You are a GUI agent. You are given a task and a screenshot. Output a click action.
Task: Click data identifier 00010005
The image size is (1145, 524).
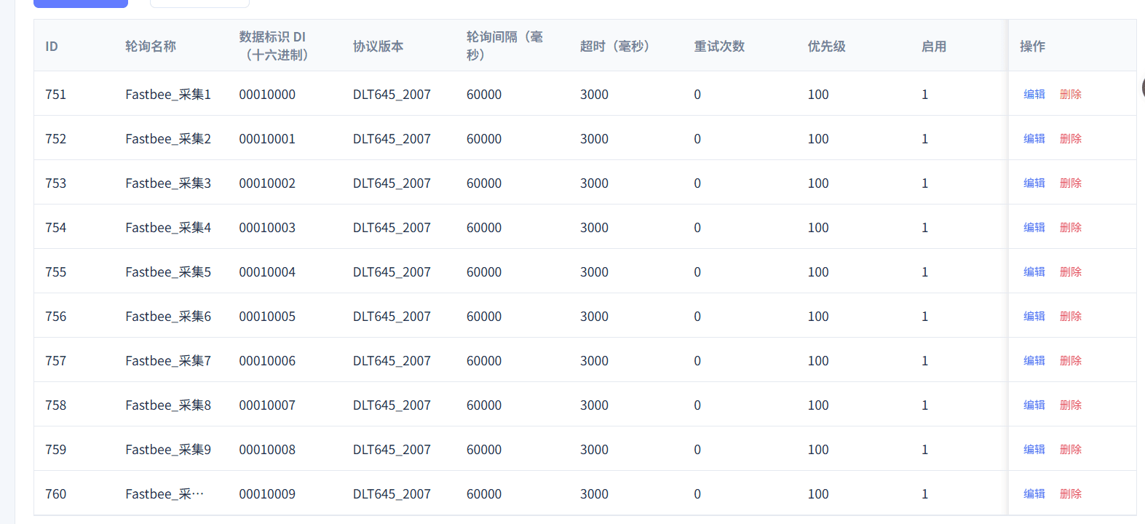(x=267, y=316)
